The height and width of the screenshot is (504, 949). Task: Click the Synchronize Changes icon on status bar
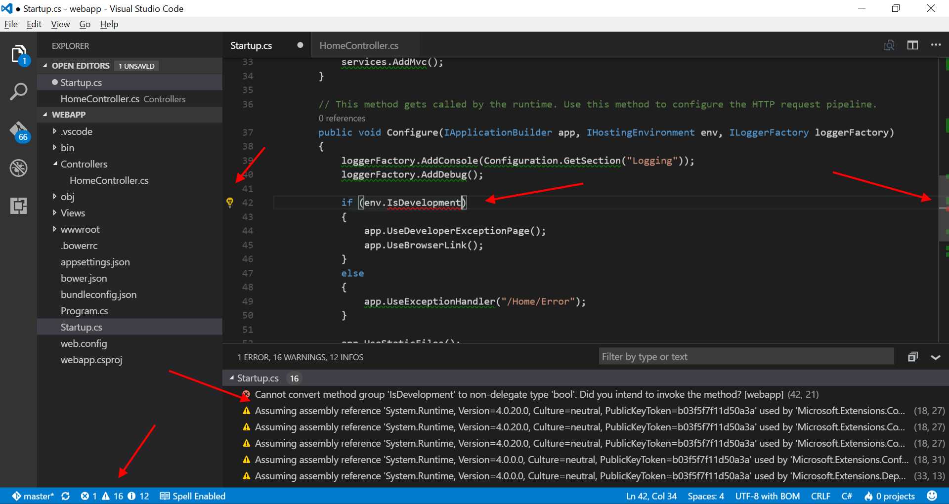coord(66,496)
